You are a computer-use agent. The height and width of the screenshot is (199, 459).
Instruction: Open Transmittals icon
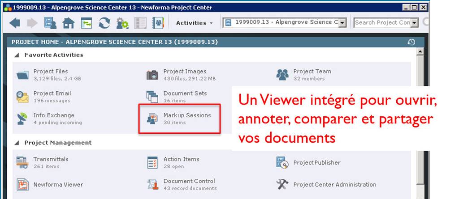[22, 162]
